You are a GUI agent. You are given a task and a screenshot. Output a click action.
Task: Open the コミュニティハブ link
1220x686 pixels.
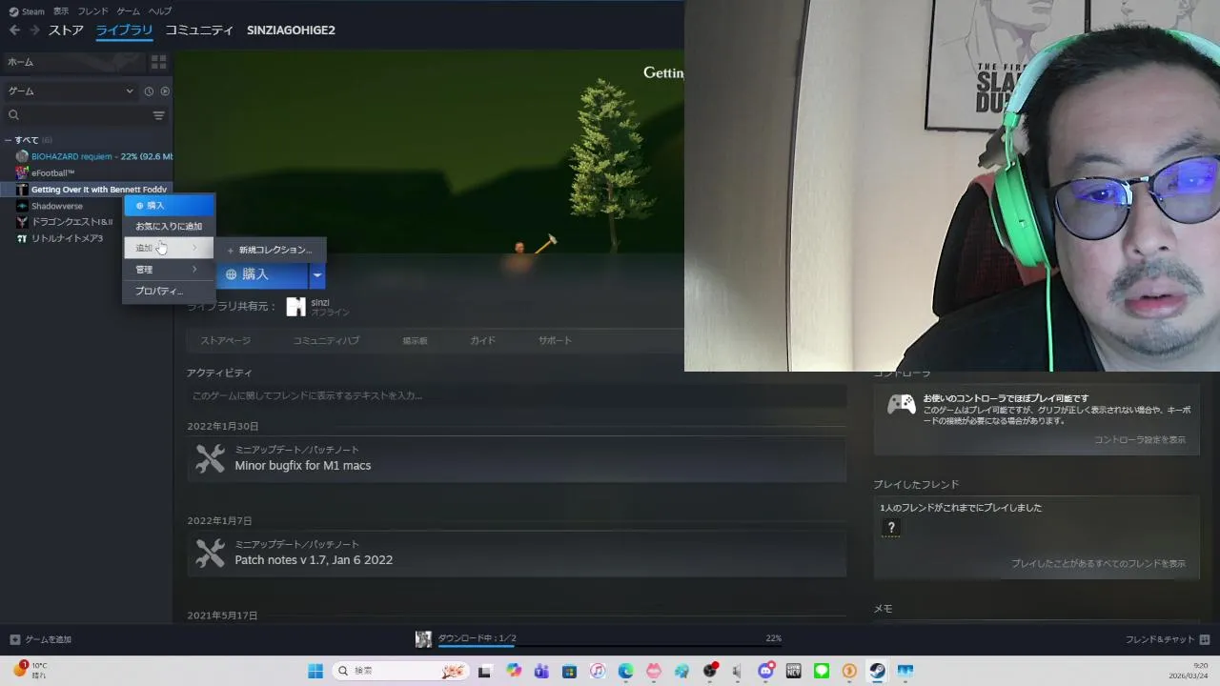coord(326,340)
